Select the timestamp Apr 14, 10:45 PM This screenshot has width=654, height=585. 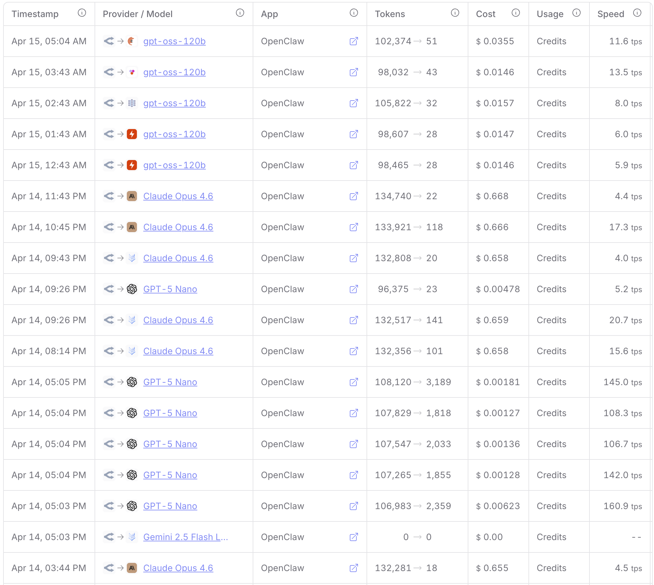pyautogui.click(x=49, y=227)
